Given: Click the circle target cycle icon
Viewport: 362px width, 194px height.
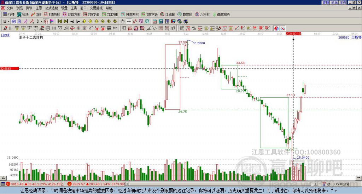Looking at the screenshot, I should click(x=72, y=28).
